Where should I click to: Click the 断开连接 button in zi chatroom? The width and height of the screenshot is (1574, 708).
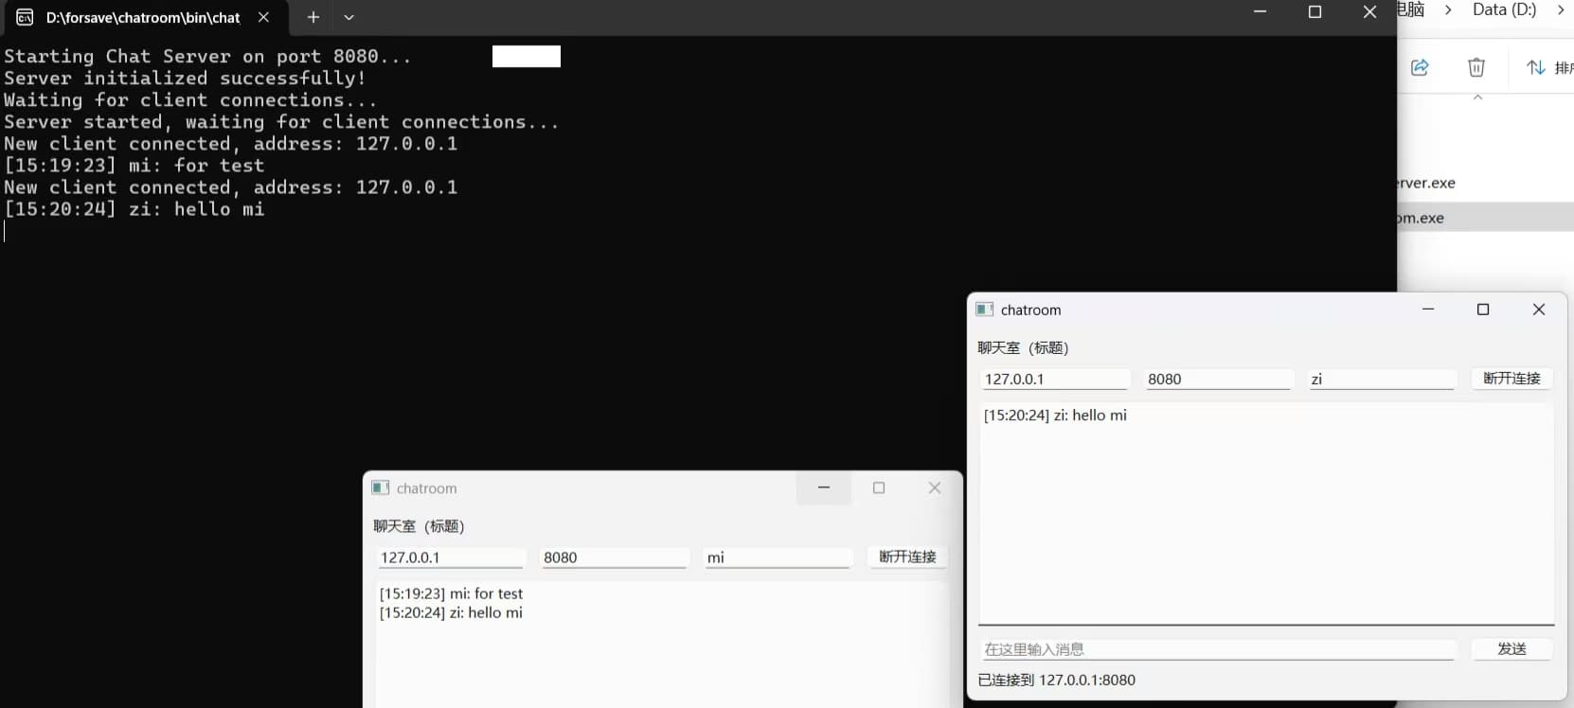tap(1511, 378)
